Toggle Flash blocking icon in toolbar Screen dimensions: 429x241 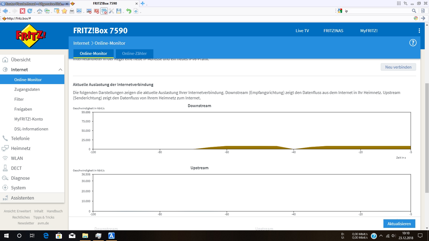tap(97, 11)
